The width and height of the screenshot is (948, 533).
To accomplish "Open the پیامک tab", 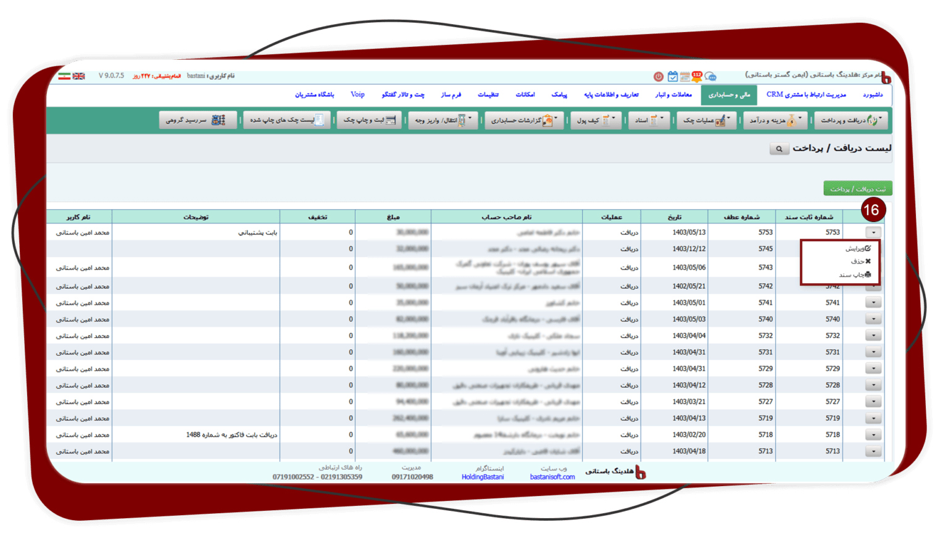I will (559, 95).
